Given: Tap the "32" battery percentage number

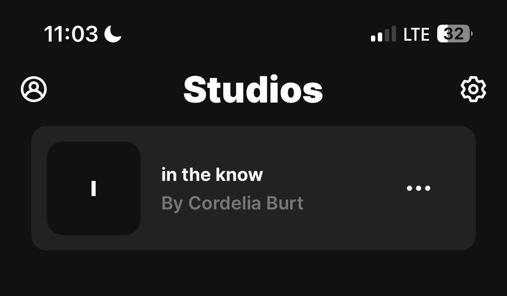Looking at the screenshot, I should pos(453,34).
